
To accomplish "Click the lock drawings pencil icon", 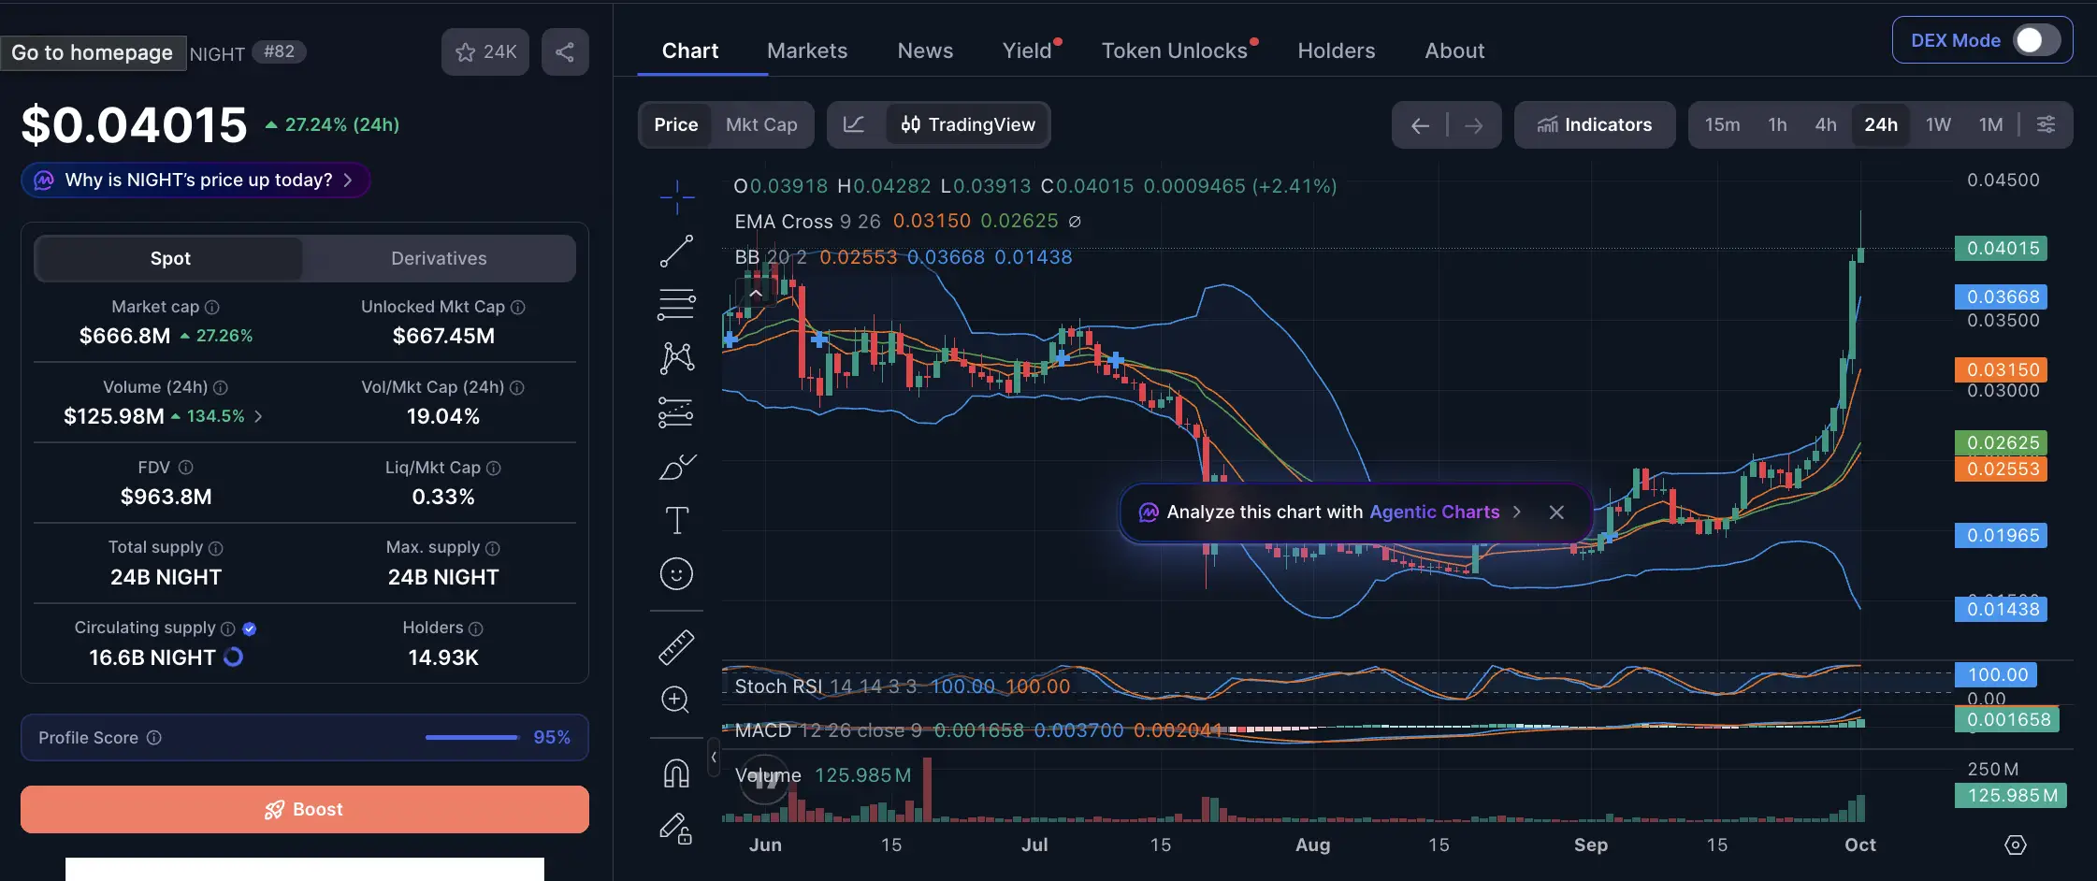I will [x=676, y=828].
